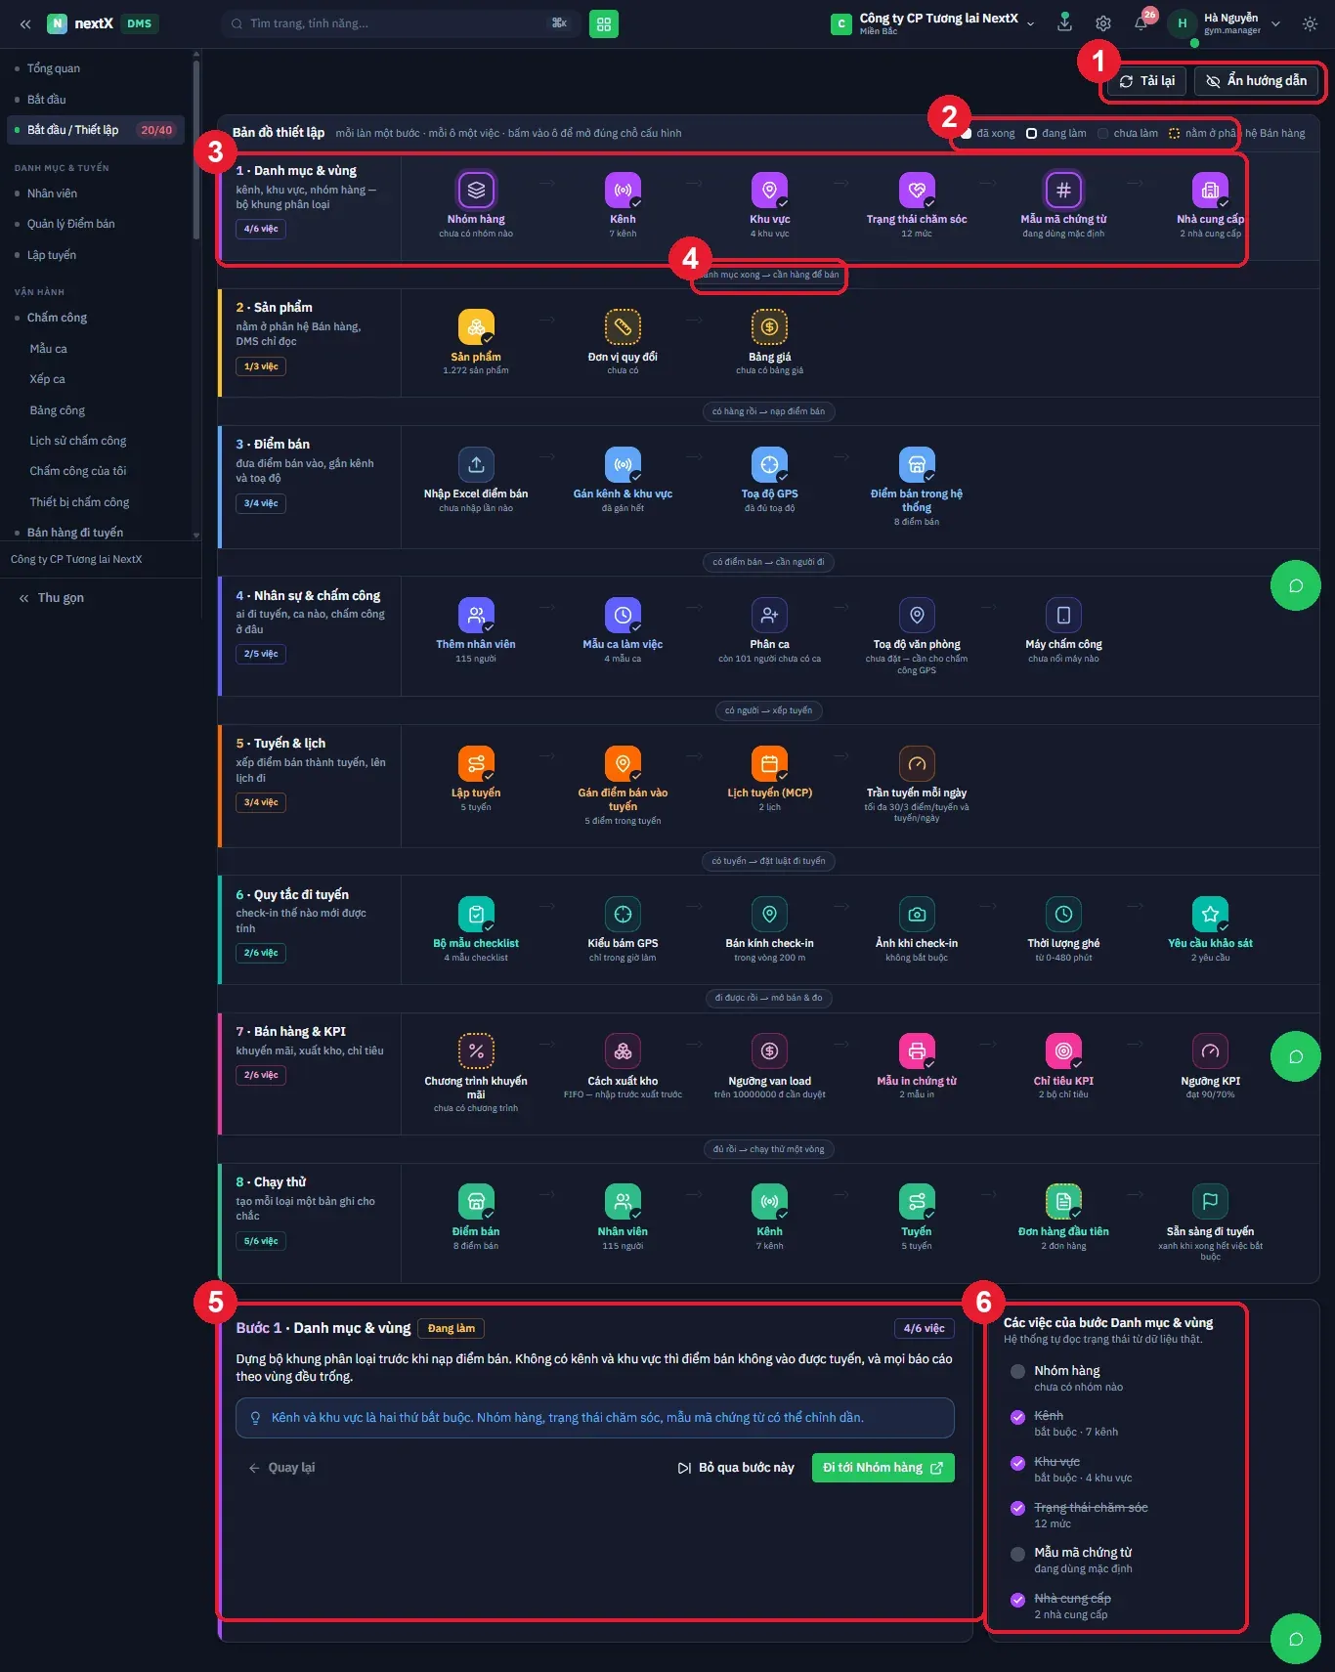Image resolution: width=1335 pixels, height=1672 pixels.
Task: Go to Tổng quan in the sidebar
Action: (x=54, y=68)
